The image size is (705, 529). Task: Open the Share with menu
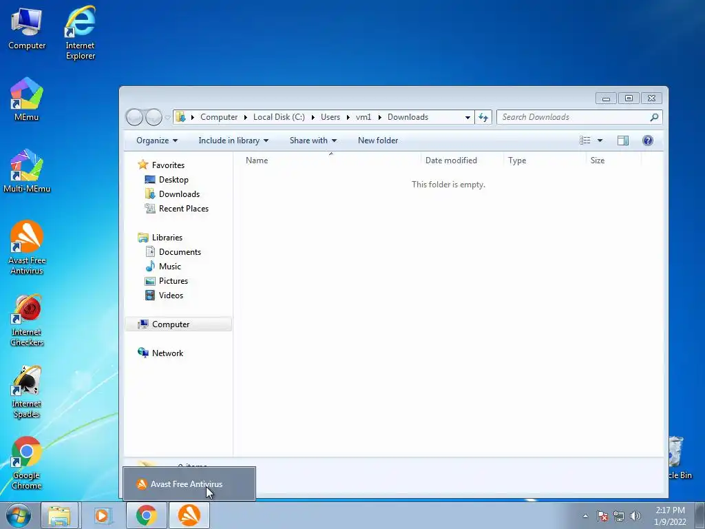pos(313,141)
